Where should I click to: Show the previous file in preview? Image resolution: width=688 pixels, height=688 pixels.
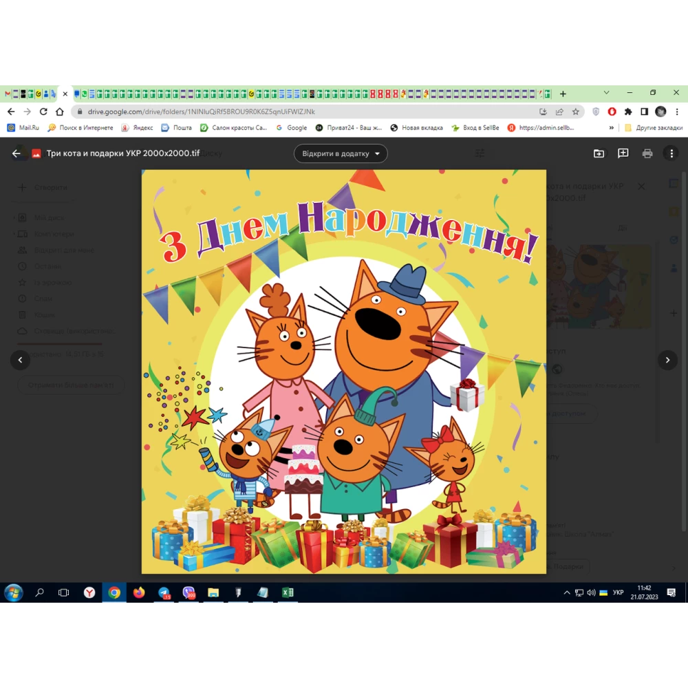click(x=20, y=360)
